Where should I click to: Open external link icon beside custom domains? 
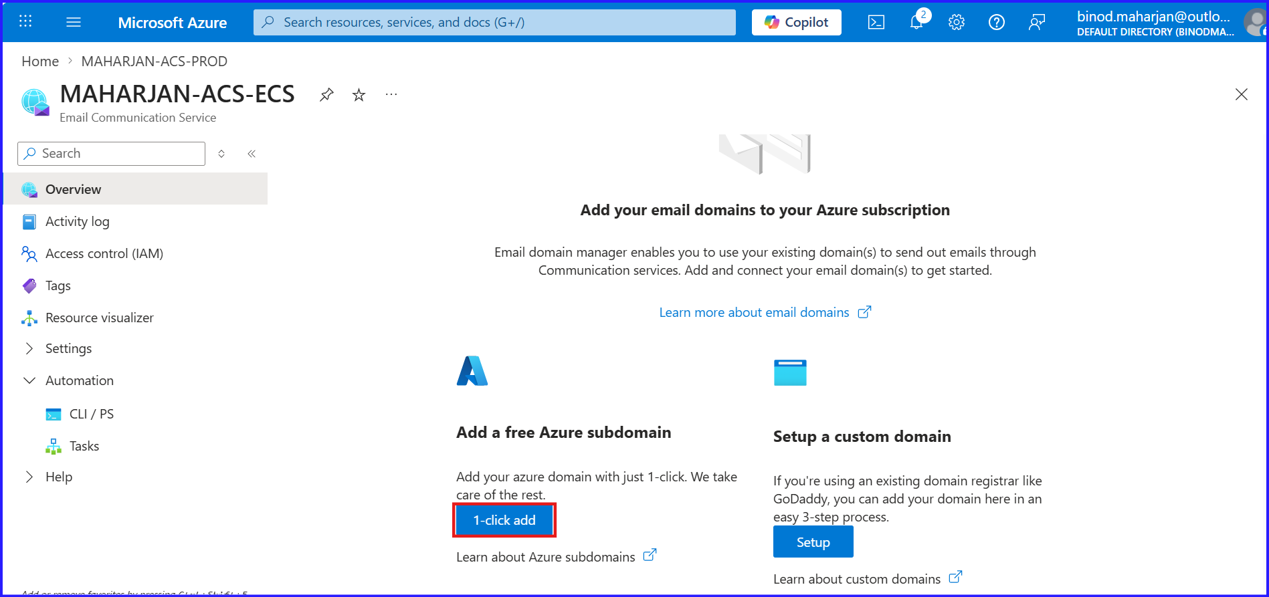(956, 576)
